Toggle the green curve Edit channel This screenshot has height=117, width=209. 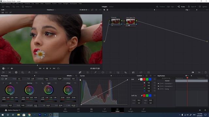pos(147,79)
